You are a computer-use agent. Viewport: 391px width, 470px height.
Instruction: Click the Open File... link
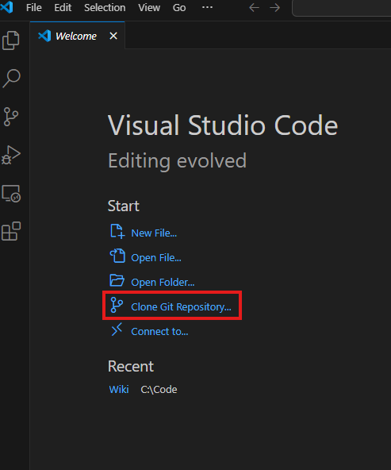156,257
